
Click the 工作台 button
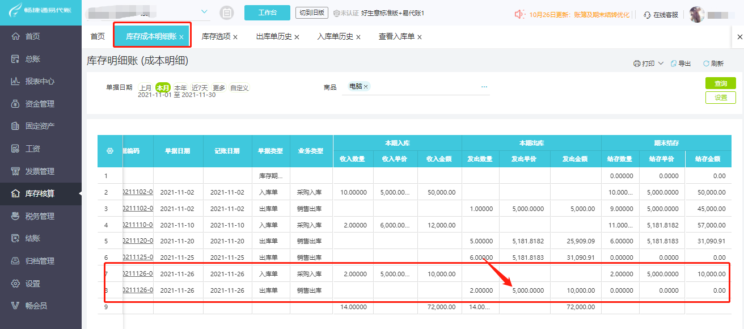(267, 12)
